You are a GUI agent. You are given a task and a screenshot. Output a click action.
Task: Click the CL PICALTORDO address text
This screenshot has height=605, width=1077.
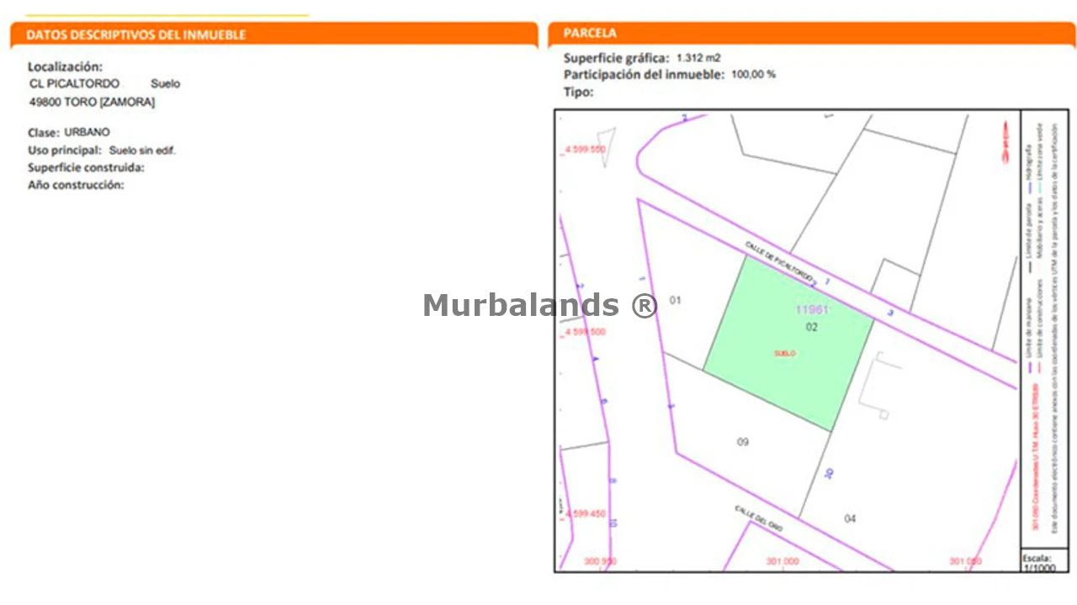pyautogui.click(x=74, y=84)
